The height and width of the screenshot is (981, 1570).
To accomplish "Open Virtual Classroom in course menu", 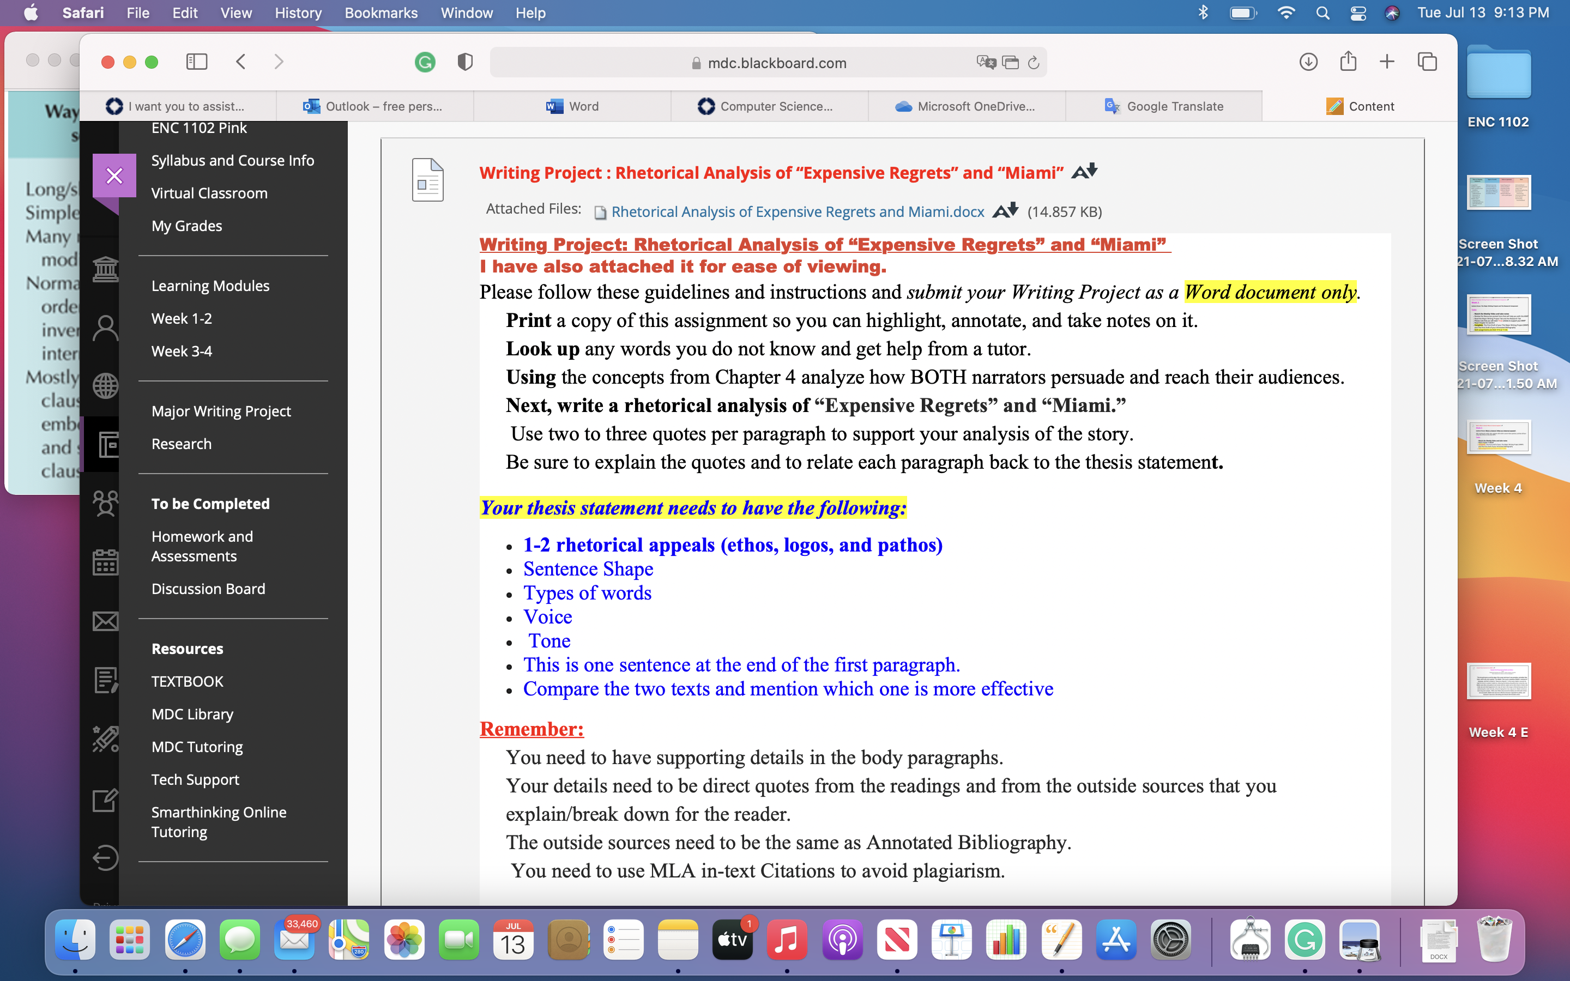I will [209, 193].
